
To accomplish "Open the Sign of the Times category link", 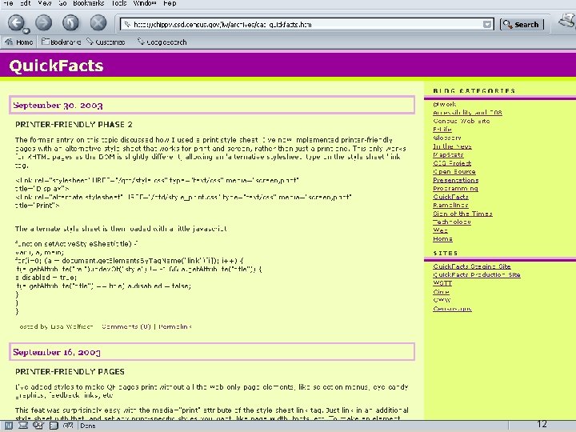I will [463, 214].
